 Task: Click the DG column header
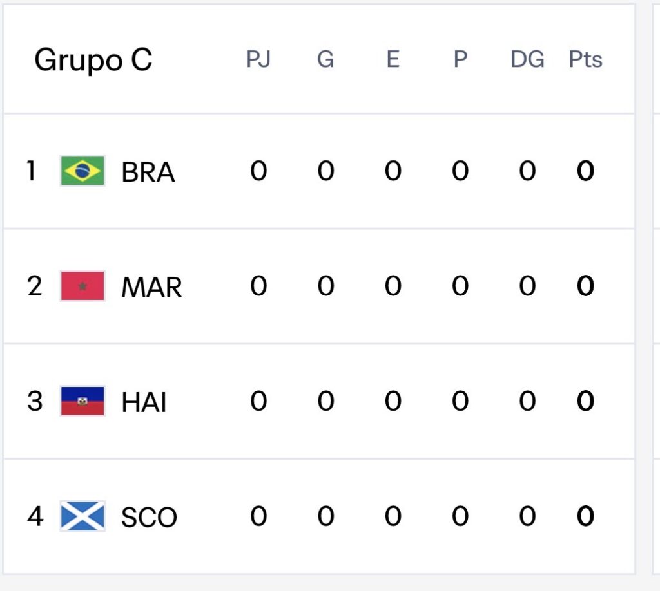527,60
